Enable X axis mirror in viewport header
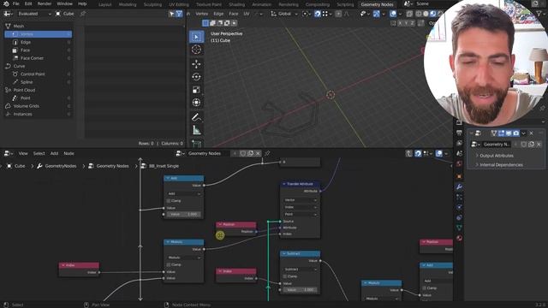Screen dimensions: 548x308 [401, 23]
